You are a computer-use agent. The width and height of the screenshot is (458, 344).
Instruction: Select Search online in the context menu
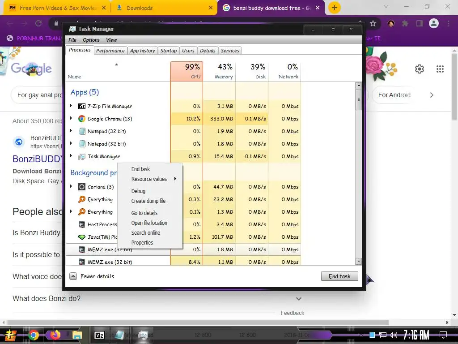click(150, 233)
